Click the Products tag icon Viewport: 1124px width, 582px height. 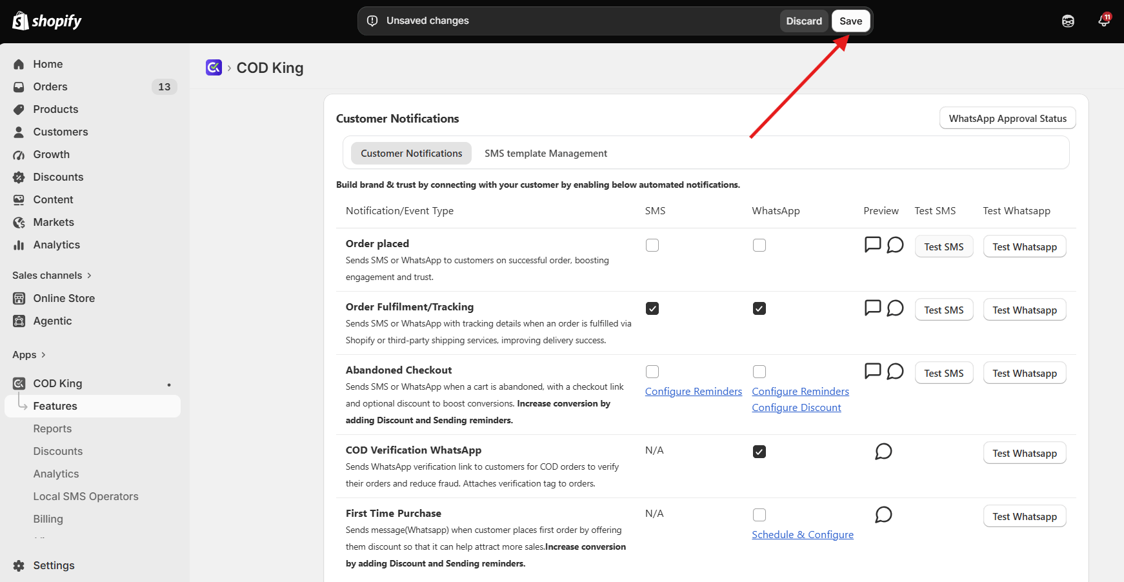(19, 110)
